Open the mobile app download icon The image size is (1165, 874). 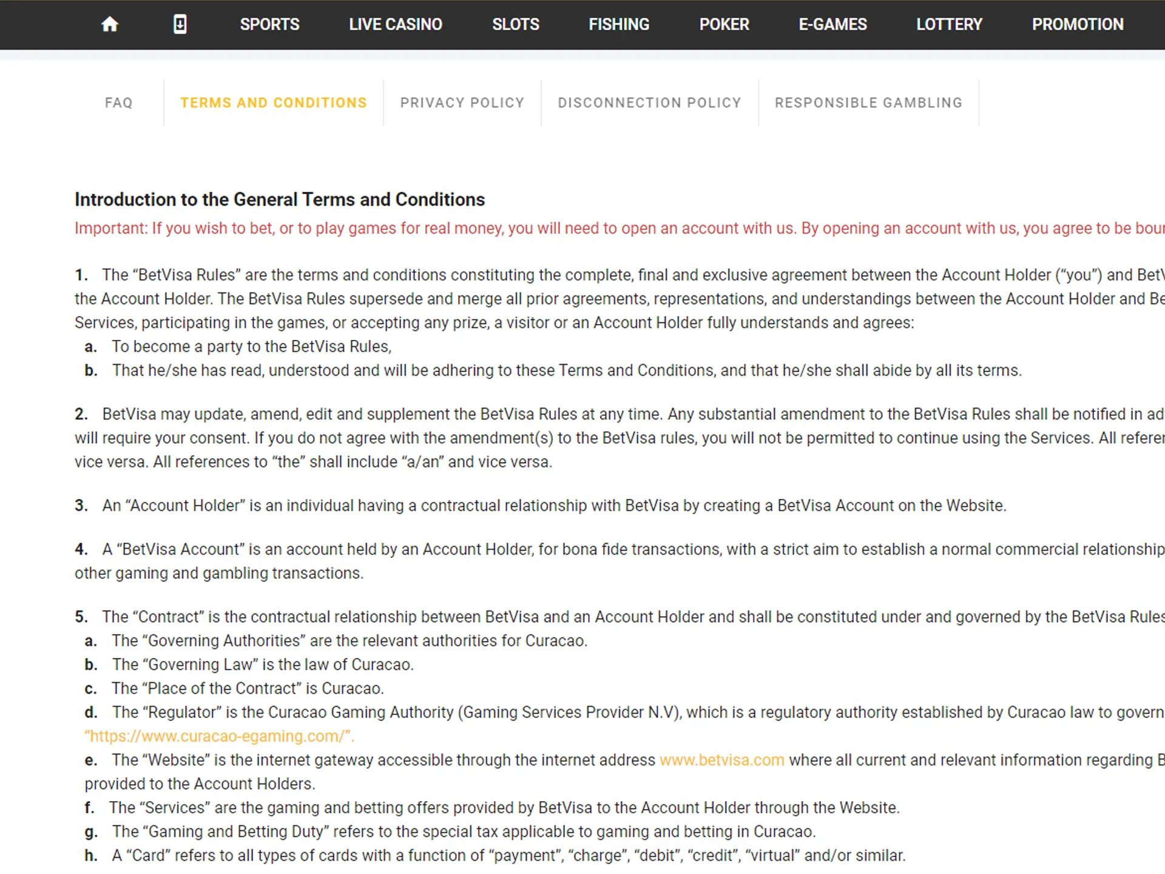(180, 24)
